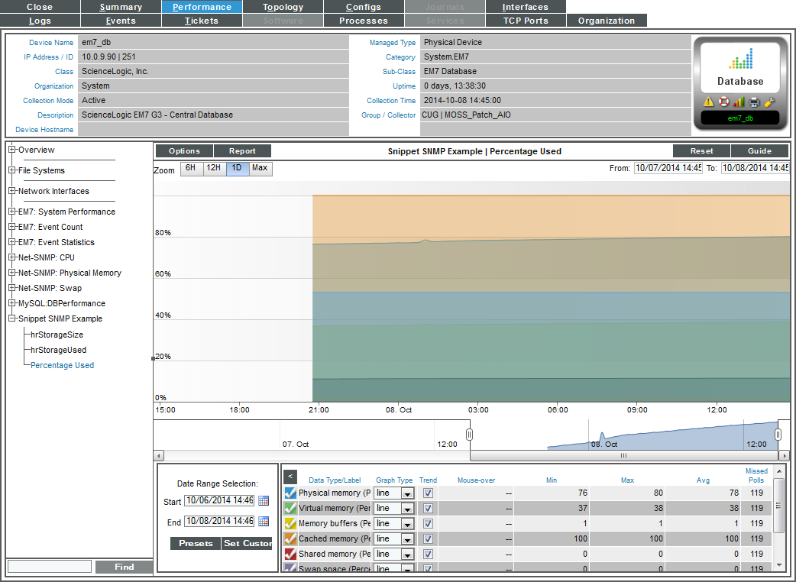Select the 6H zoom button
Image resolution: width=796 pixels, height=582 pixels.
point(191,168)
